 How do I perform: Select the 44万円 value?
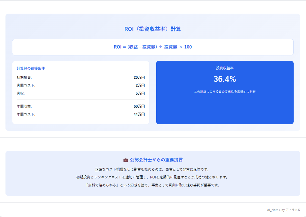(139, 114)
